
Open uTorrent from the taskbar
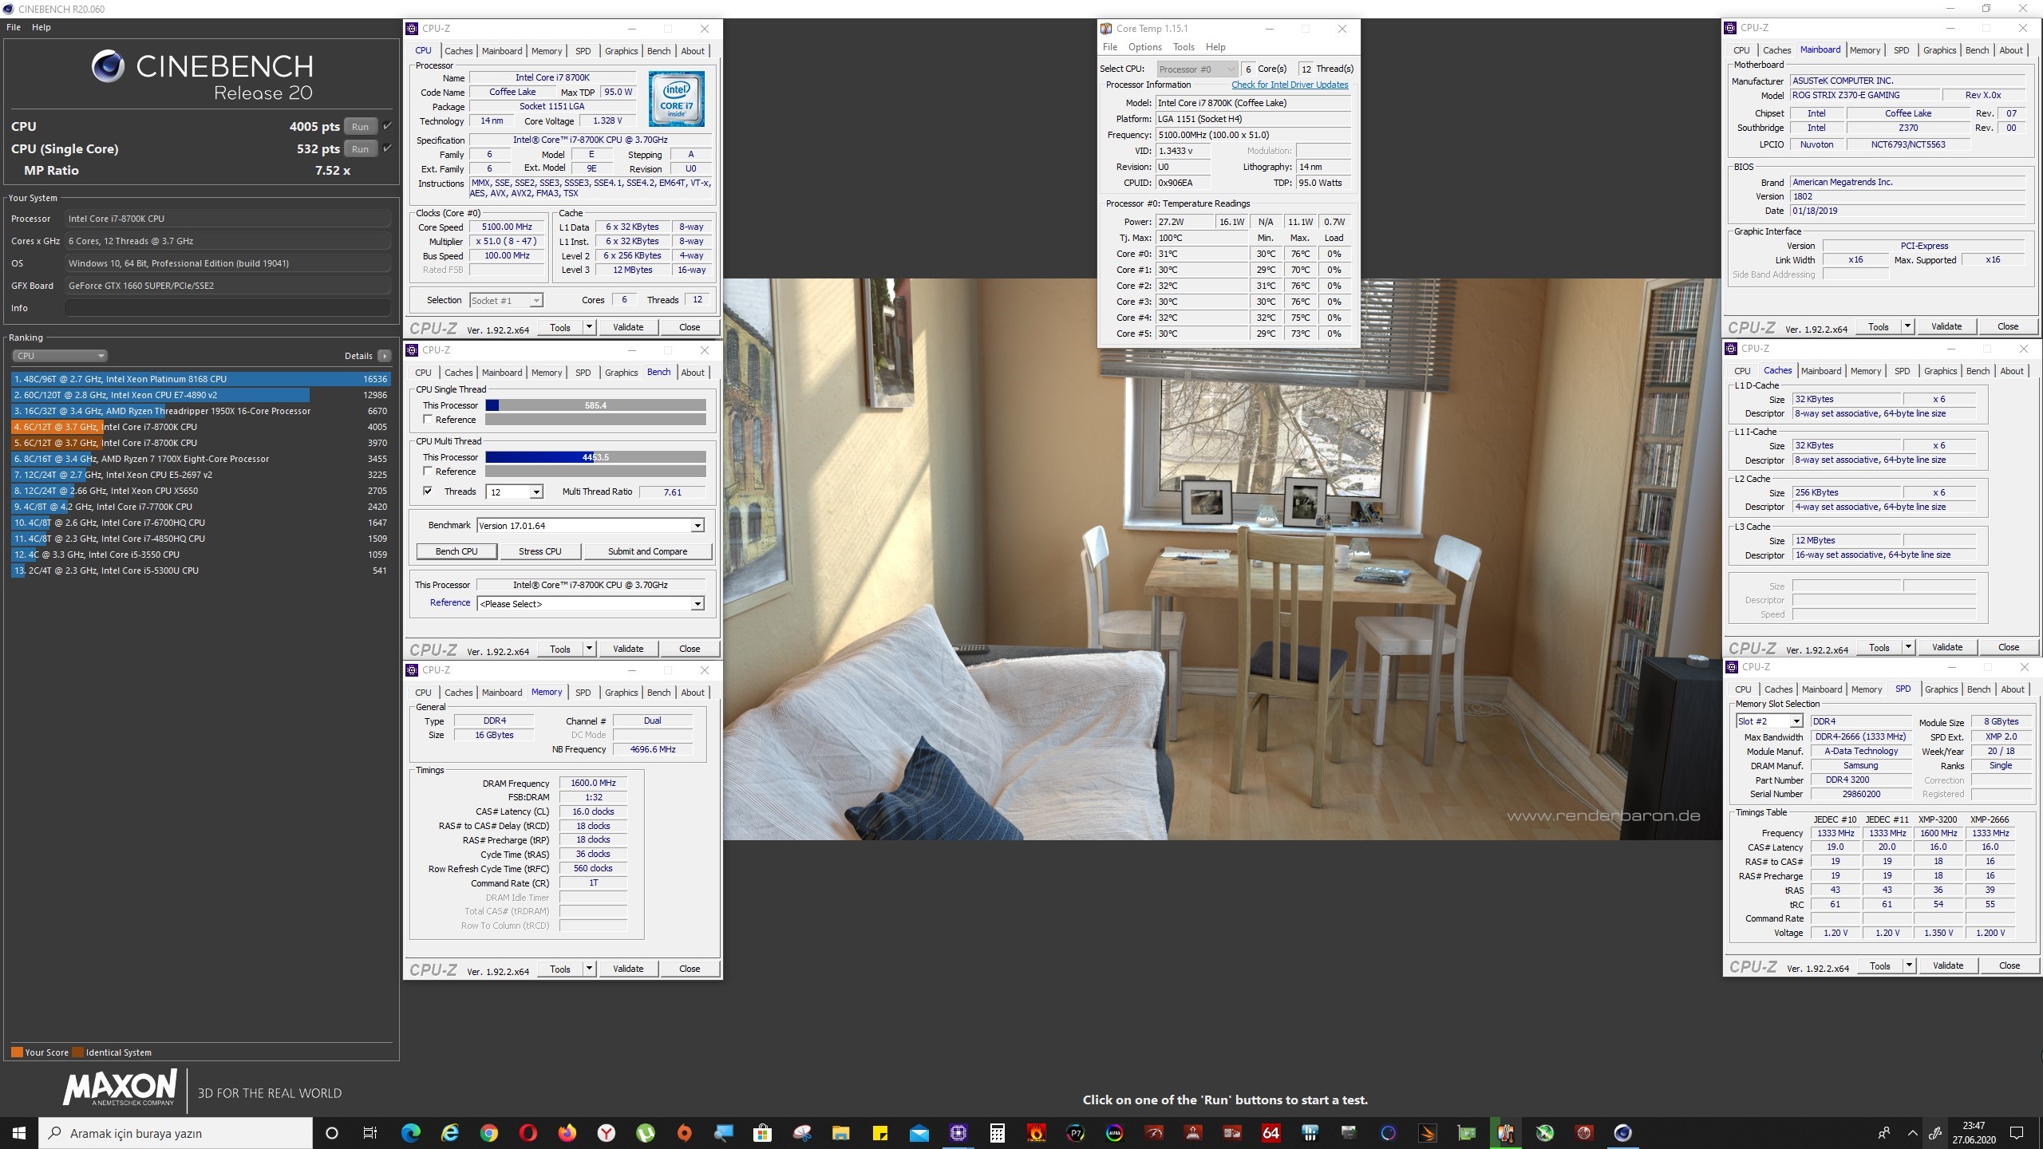tap(646, 1132)
